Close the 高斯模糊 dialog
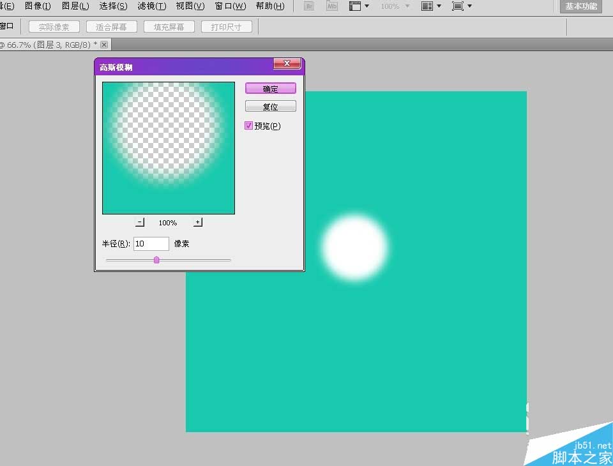Image resolution: width=613 pixels, height=466 pixels. tap(287, 63)
